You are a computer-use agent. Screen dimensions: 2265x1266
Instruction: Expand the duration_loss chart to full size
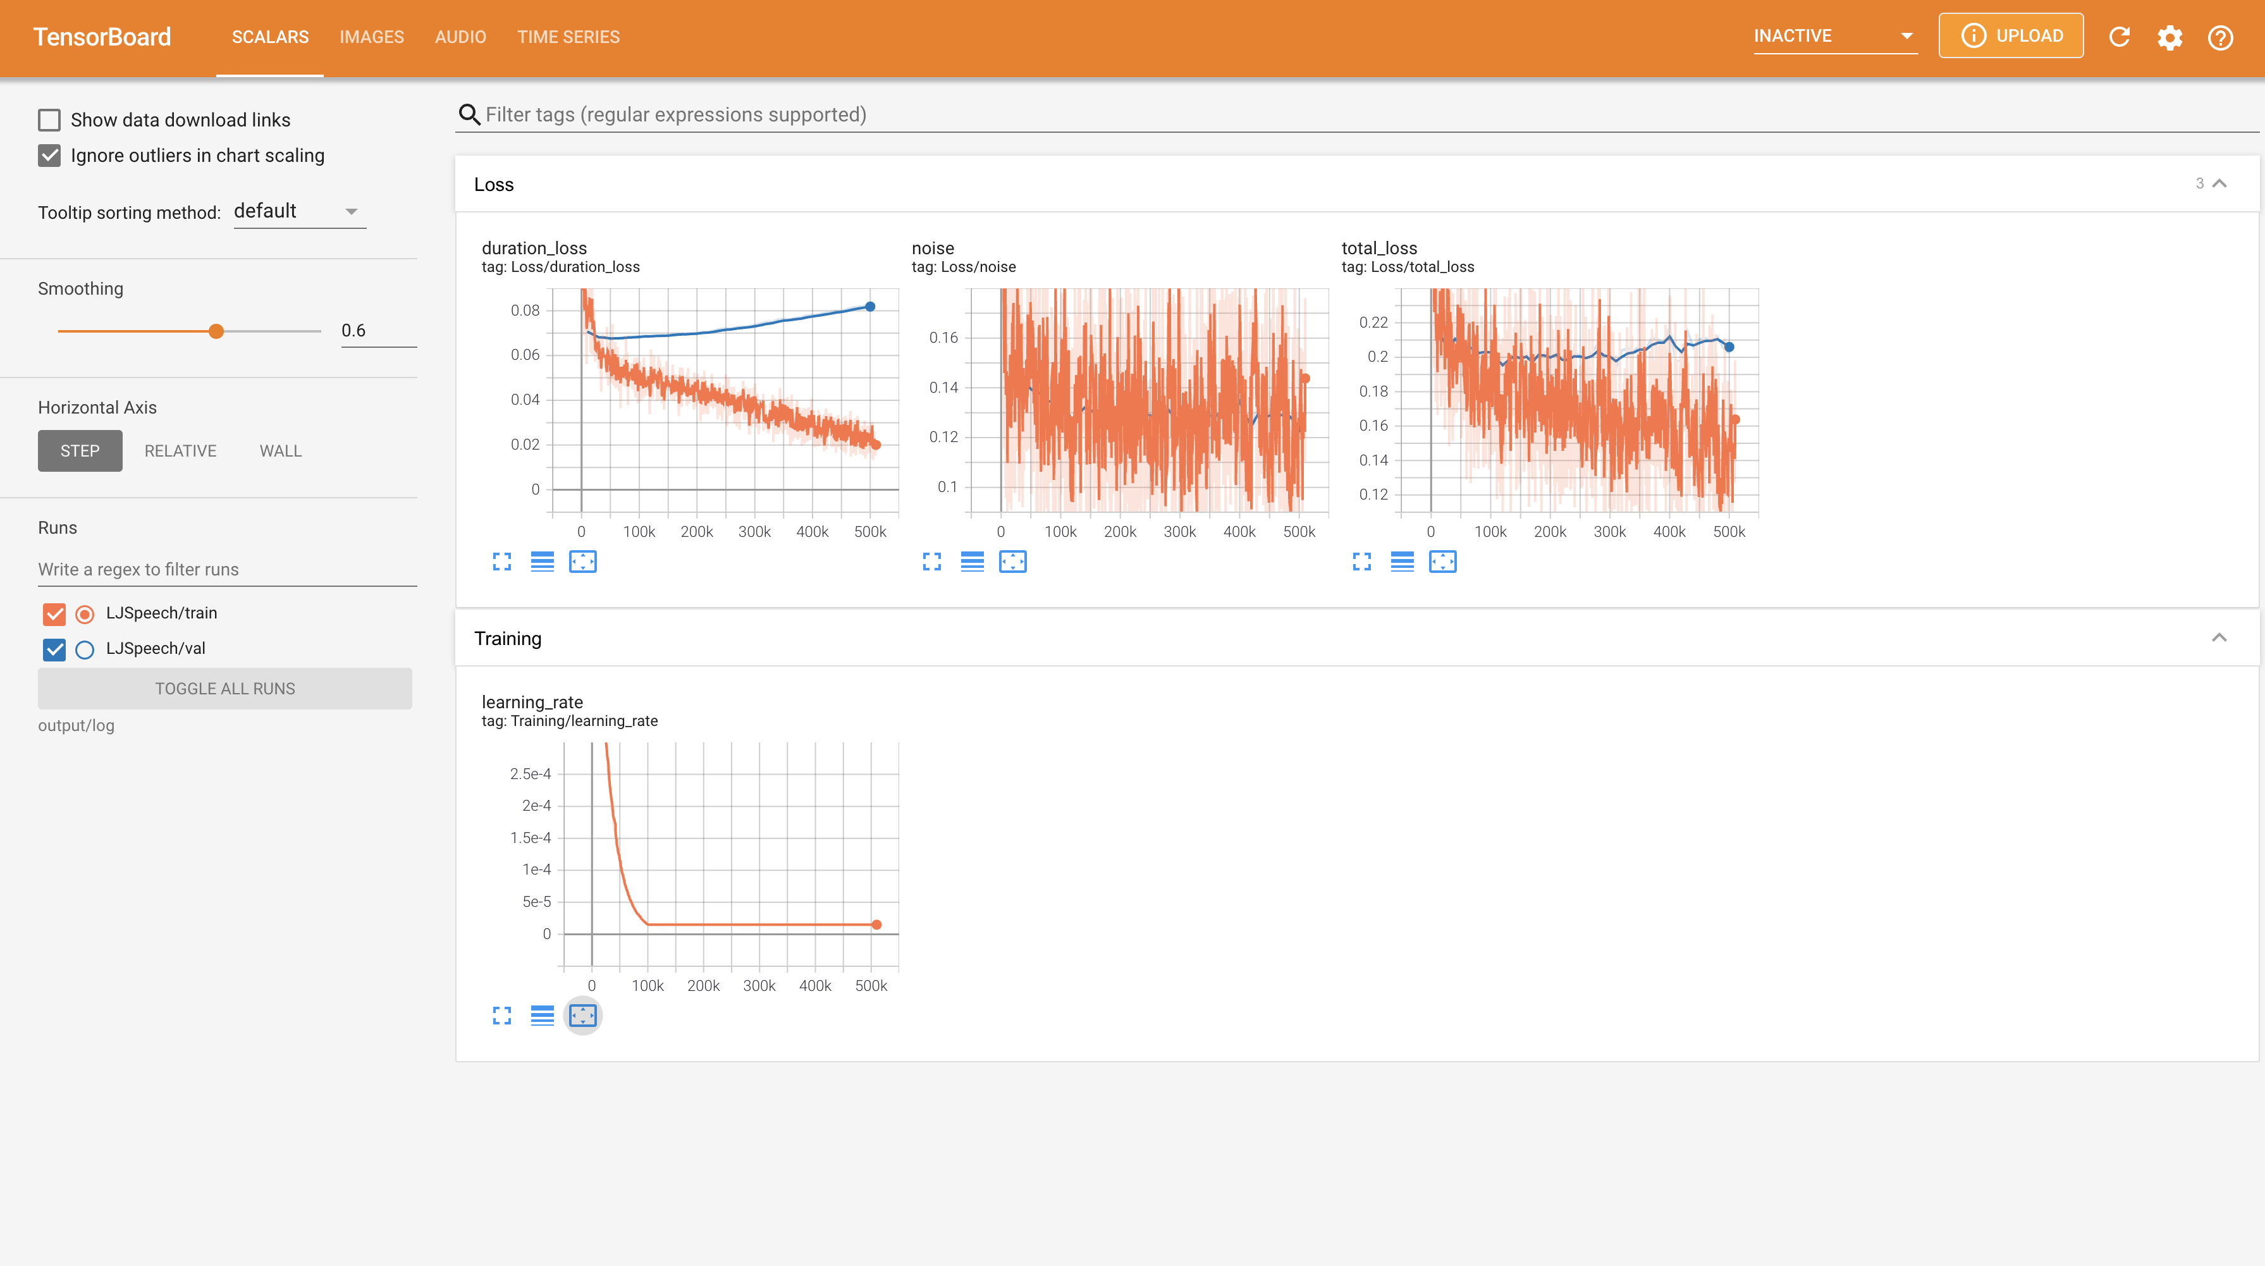501,562
